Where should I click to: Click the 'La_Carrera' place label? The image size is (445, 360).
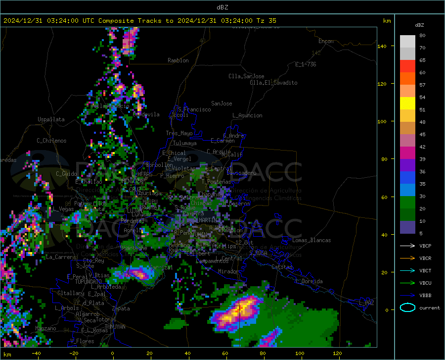click(x=61, y=257)
